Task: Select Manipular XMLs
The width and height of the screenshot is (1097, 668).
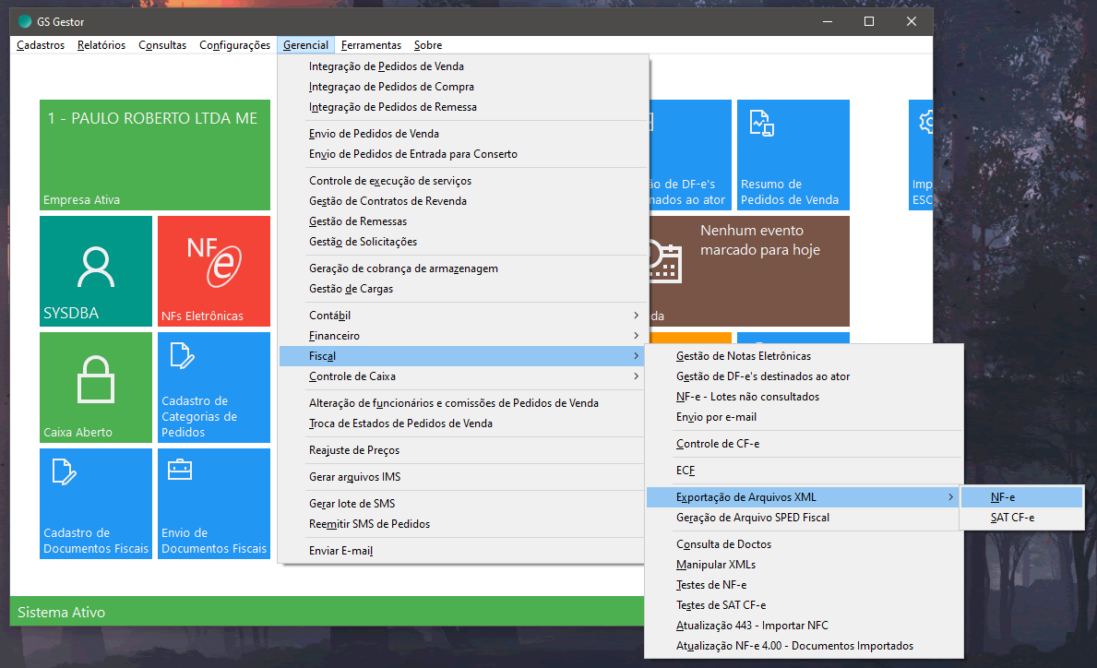Action: pyautogui.click(x=803, y=565)
